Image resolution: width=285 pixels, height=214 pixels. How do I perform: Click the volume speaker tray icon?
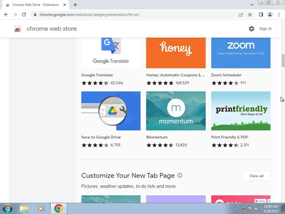257,209
